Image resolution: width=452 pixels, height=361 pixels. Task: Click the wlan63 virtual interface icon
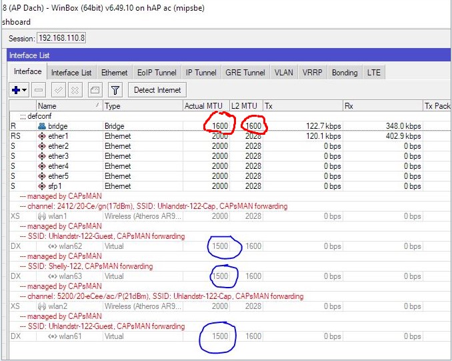point(53,276)
